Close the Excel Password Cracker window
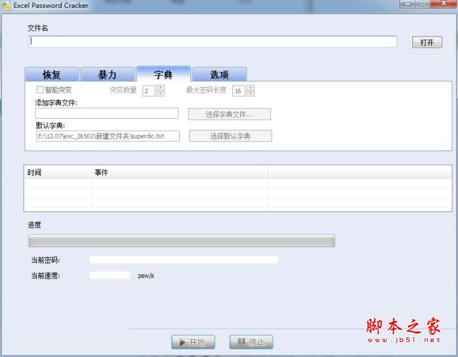 [x=444, y=3]
